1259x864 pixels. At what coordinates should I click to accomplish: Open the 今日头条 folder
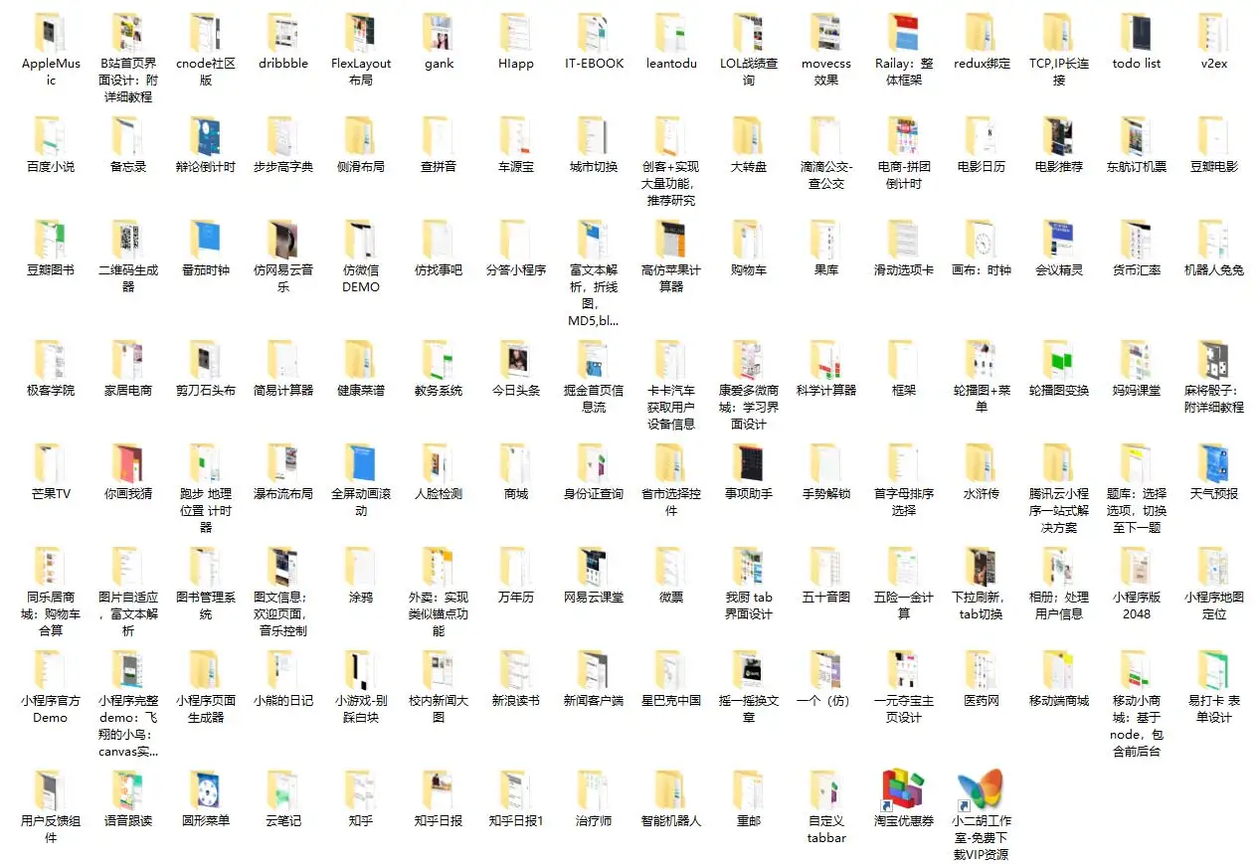click(516, 359)
